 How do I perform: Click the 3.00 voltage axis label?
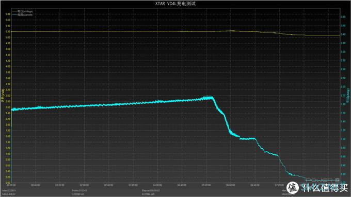8,96
